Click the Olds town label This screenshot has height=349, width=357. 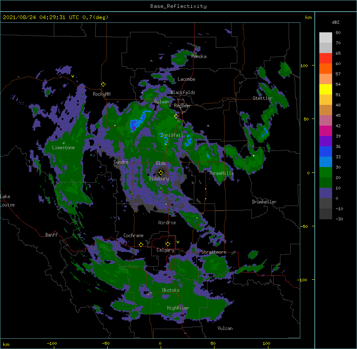tap(161, 163)
